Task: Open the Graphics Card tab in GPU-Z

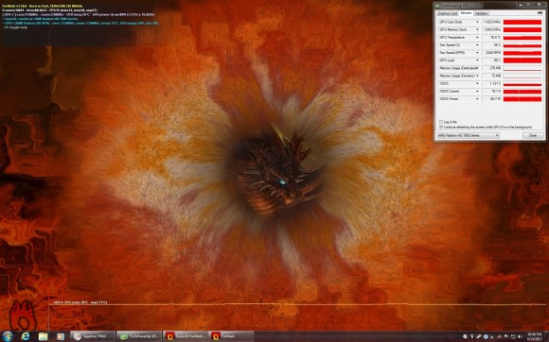Action: tap(448, 13)
